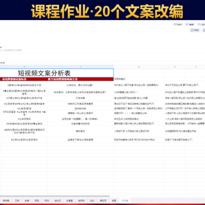Select the 田旭 sheet tab
The height and width of the screenshot is (205, 205).
pos(37,201)
